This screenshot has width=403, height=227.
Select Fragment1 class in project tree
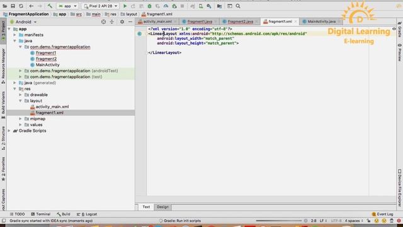point(46,53)
